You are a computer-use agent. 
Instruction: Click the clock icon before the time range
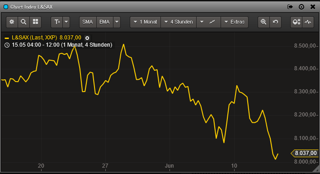point(7,45)
